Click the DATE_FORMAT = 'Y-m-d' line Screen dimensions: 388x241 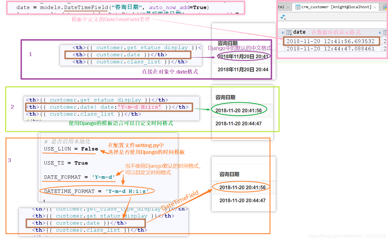(80, 177)
